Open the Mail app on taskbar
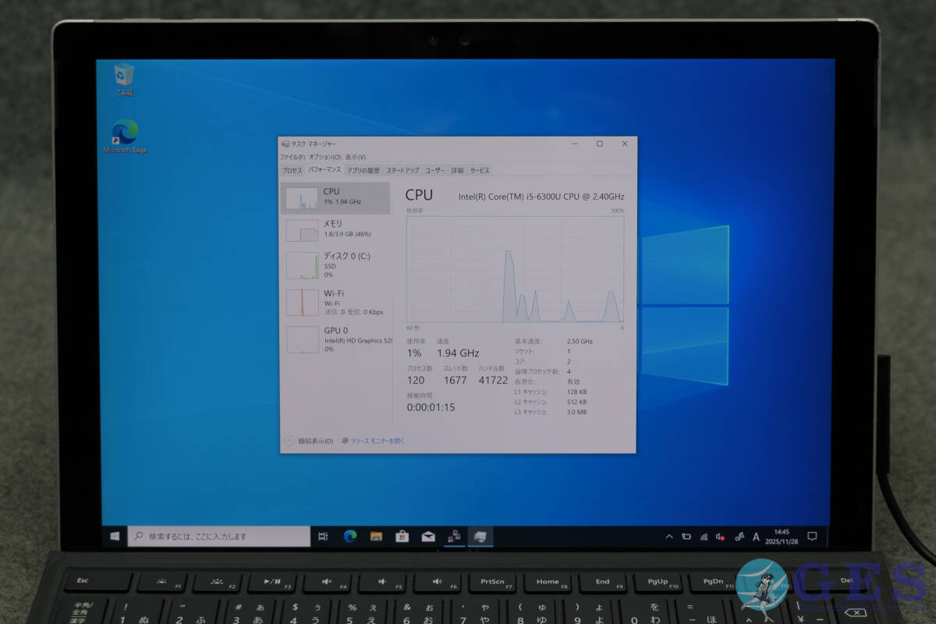The width and height of the screenshot is (936, 624). pyautogui.click(x=427, y=537)
